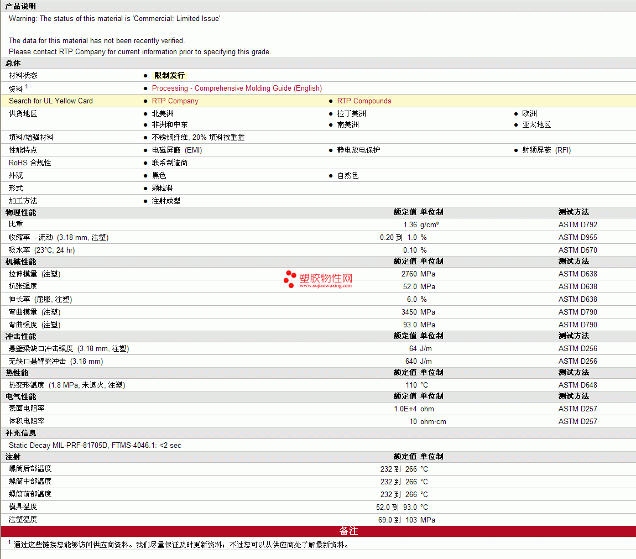The image size is (636, 559).
Task: Click the red 备注 notes banner
Action: coord(319,531)
